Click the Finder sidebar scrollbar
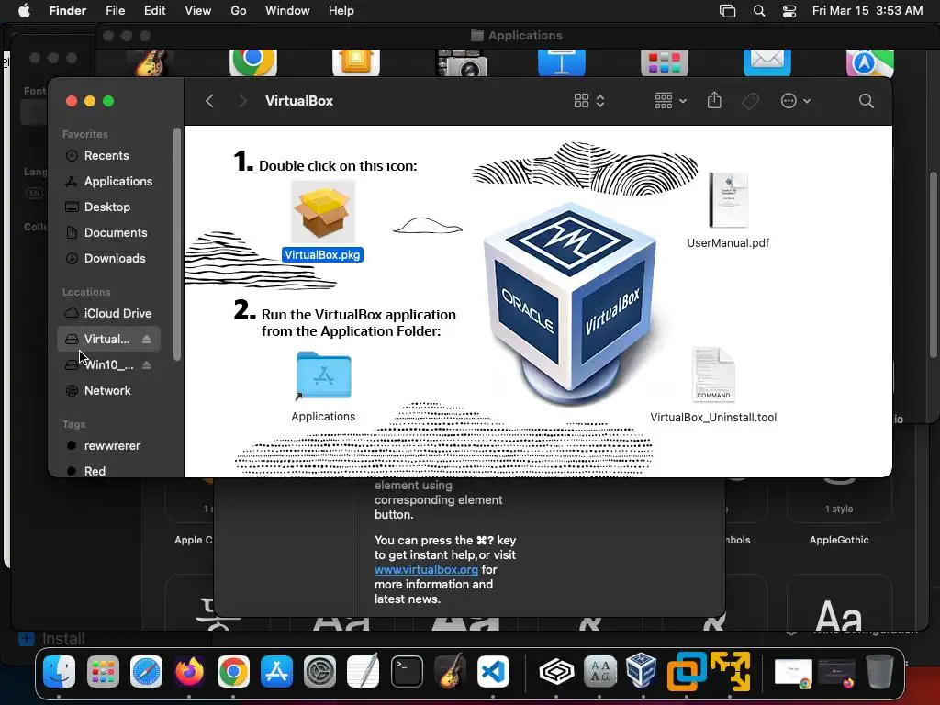This screenshot has height=705, width=940. [177, 244]
